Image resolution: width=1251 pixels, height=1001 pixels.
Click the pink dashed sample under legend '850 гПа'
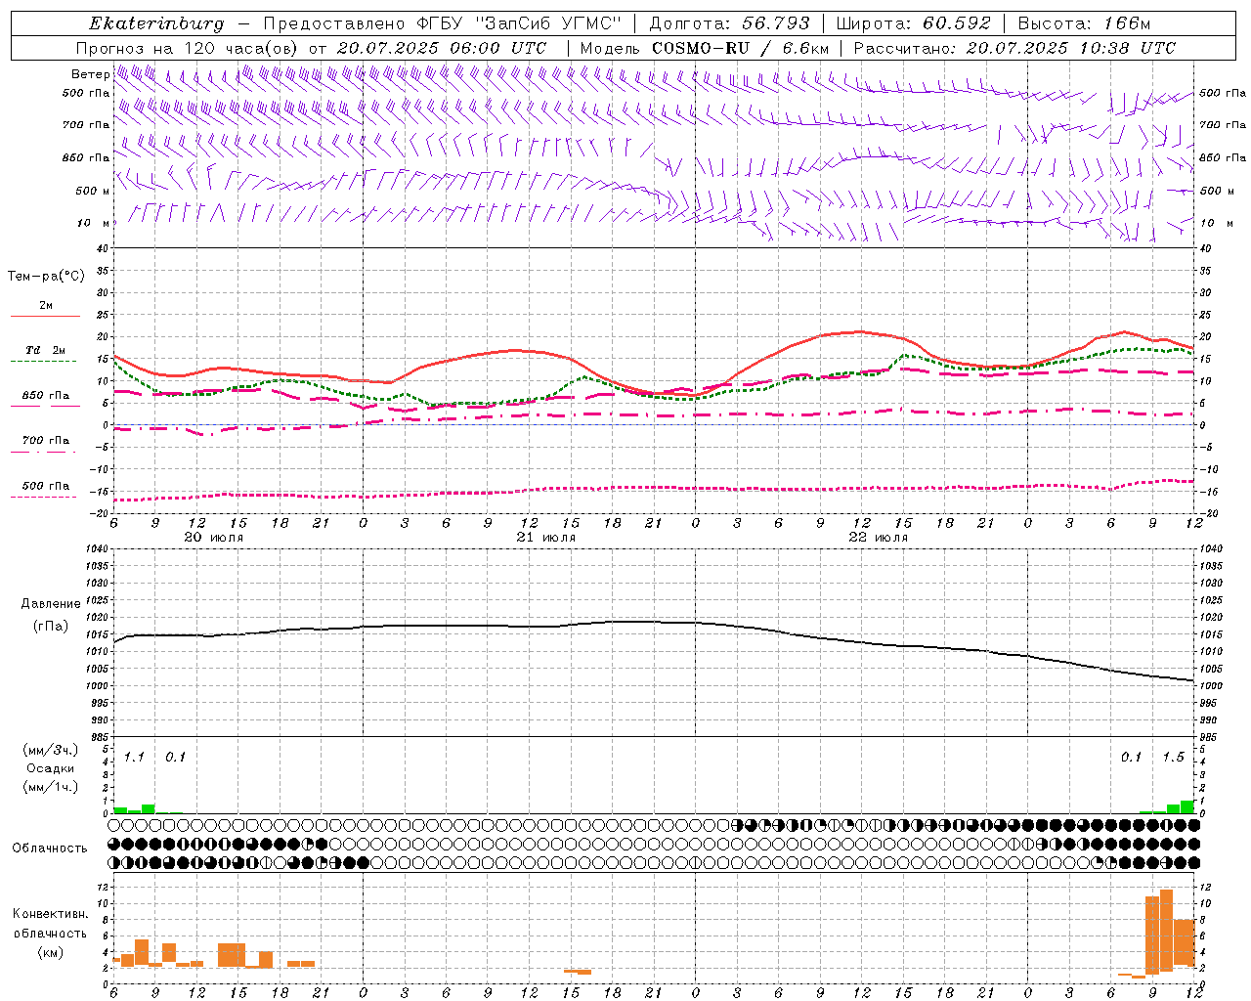tap(45, 406)
